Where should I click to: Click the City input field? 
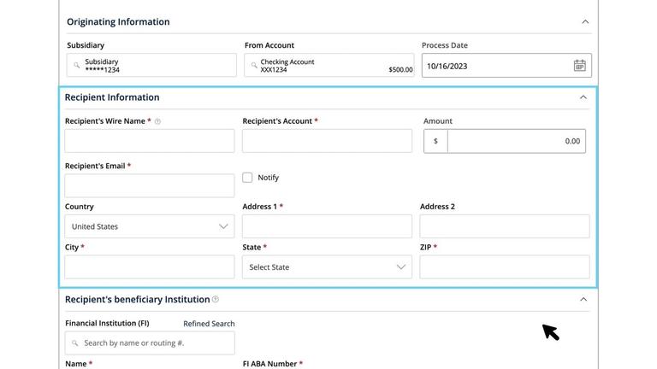point(150,266)
